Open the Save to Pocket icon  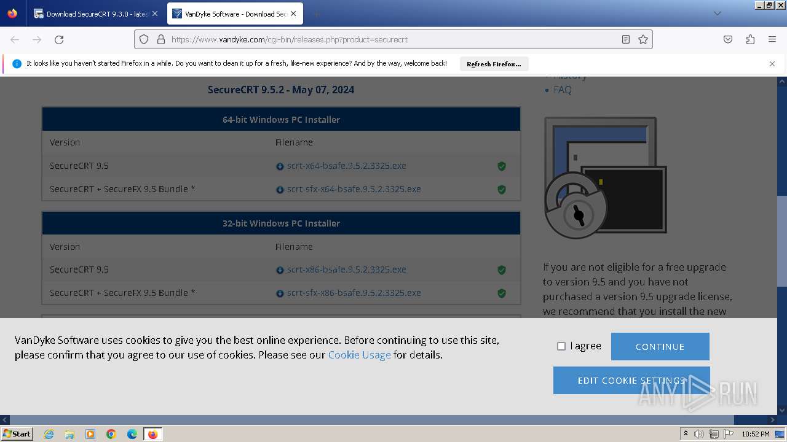point(728,39)
